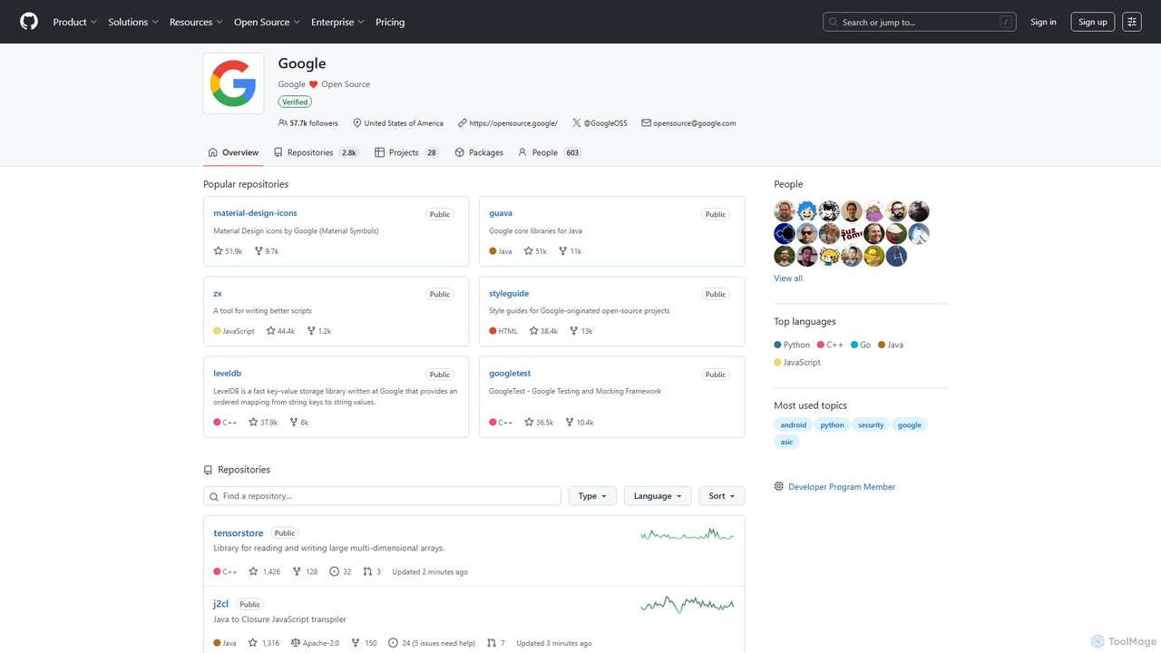Click the Find a repository search box
Viewport: 1161px width, 653px height.
[382, 496]
